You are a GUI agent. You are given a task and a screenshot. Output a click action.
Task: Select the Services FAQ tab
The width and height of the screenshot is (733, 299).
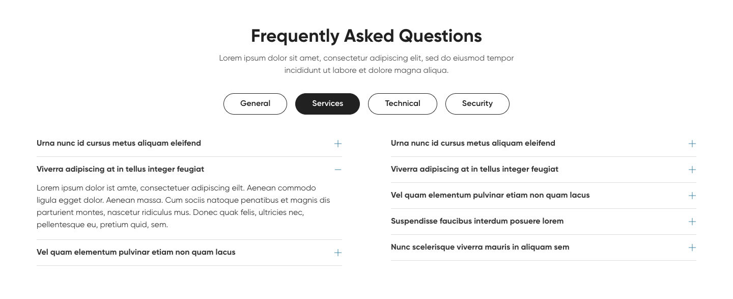[x=327, y=104]
